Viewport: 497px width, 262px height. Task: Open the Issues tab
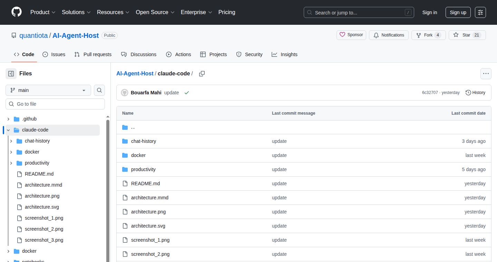(54, 54)
